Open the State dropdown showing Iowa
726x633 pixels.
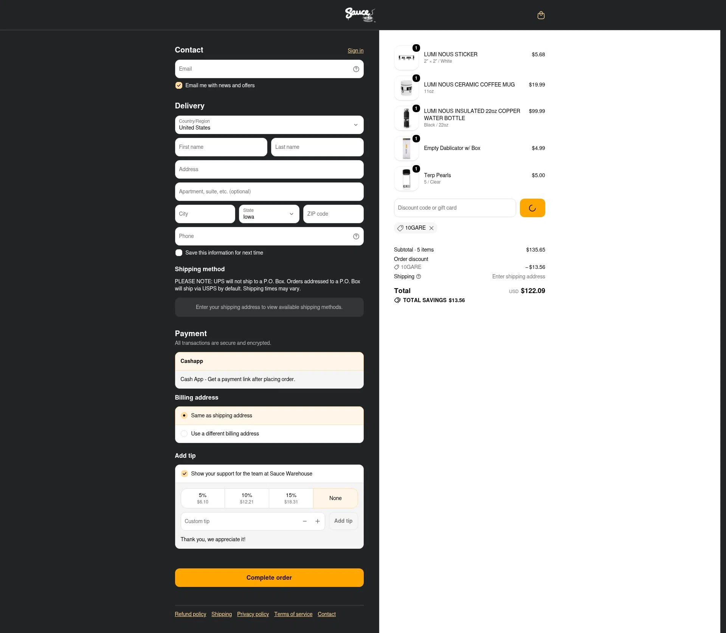coord(269,214)
